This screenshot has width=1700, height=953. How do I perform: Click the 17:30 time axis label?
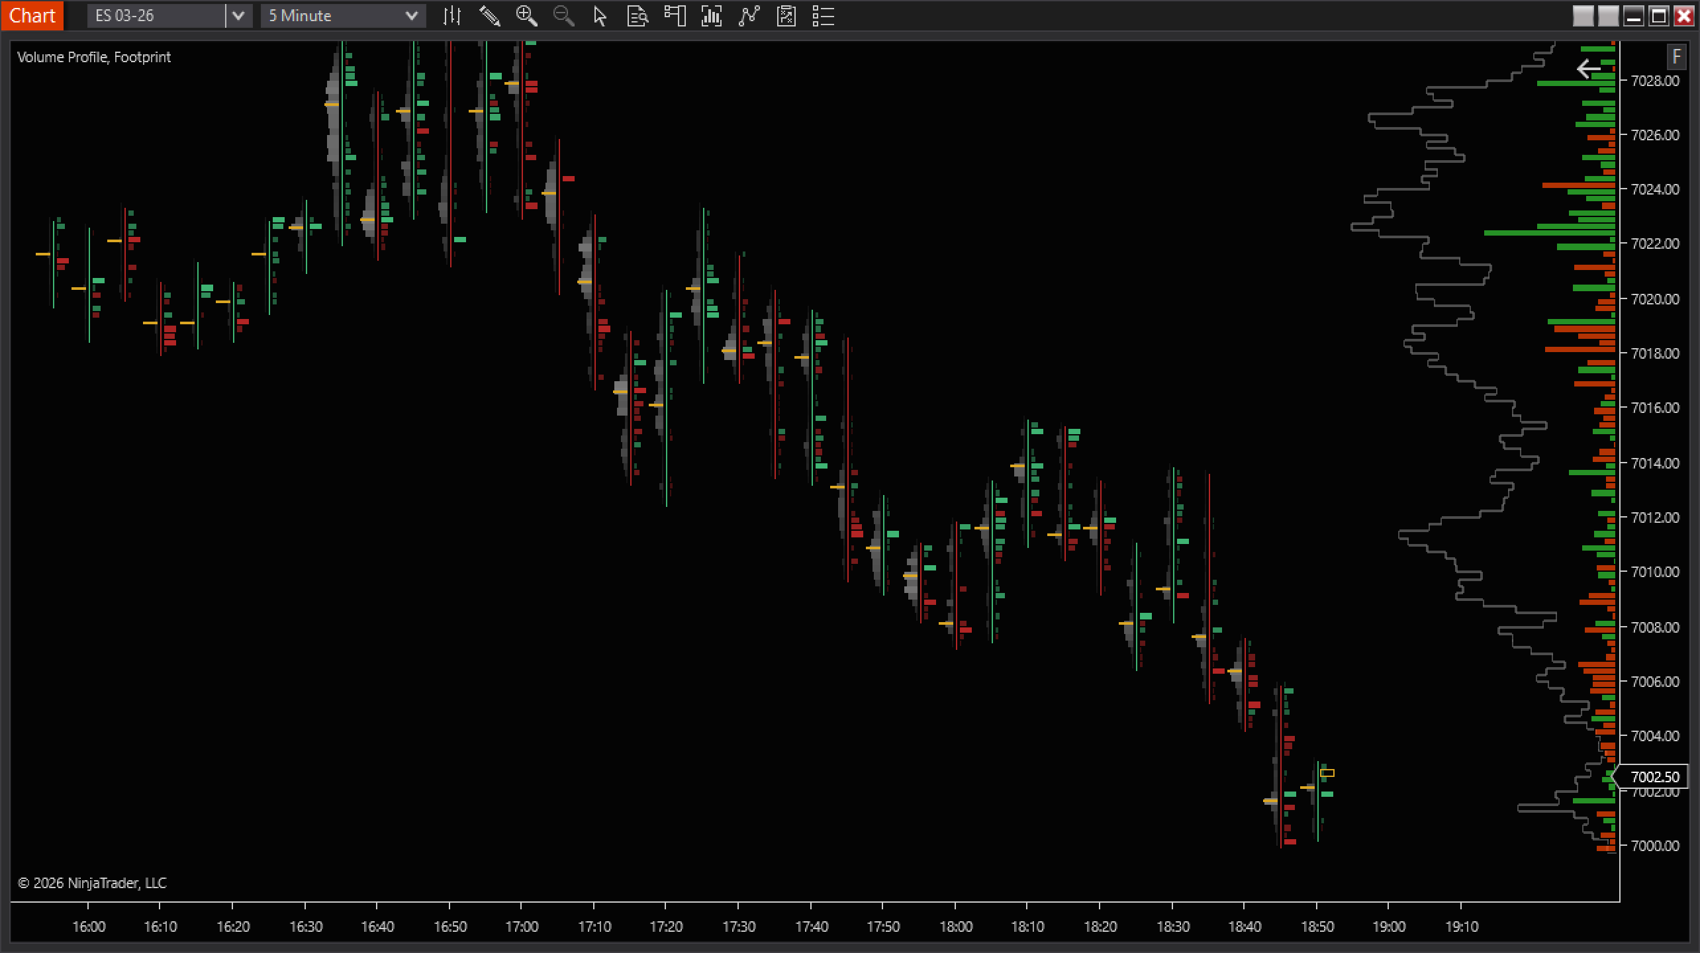[739, 927]
